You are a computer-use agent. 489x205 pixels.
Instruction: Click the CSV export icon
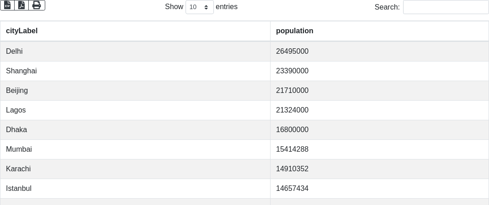tap(7, 5)
